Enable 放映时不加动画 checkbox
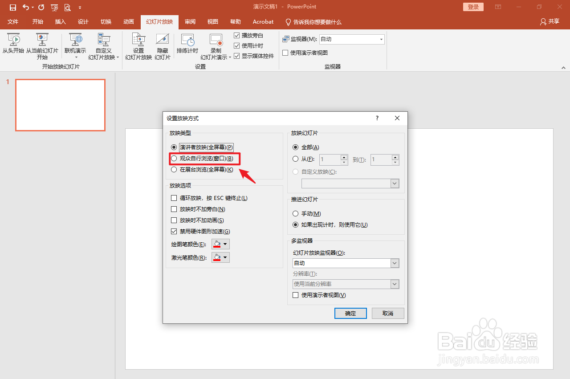570x379 pixels. [x=174, y=220]
